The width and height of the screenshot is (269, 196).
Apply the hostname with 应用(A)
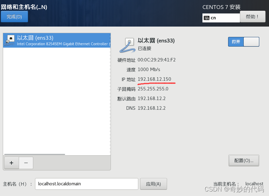(153, 184)
